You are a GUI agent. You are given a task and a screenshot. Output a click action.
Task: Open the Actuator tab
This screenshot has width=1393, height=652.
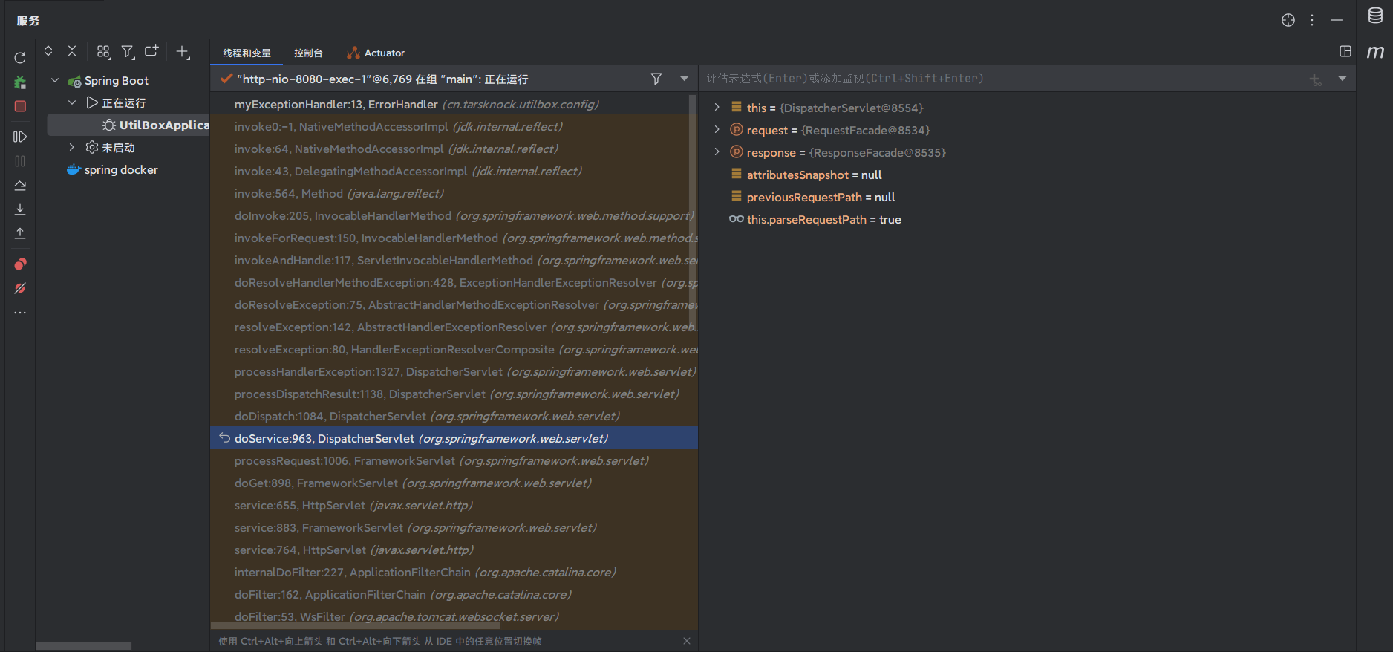click(x=376, y=53)
